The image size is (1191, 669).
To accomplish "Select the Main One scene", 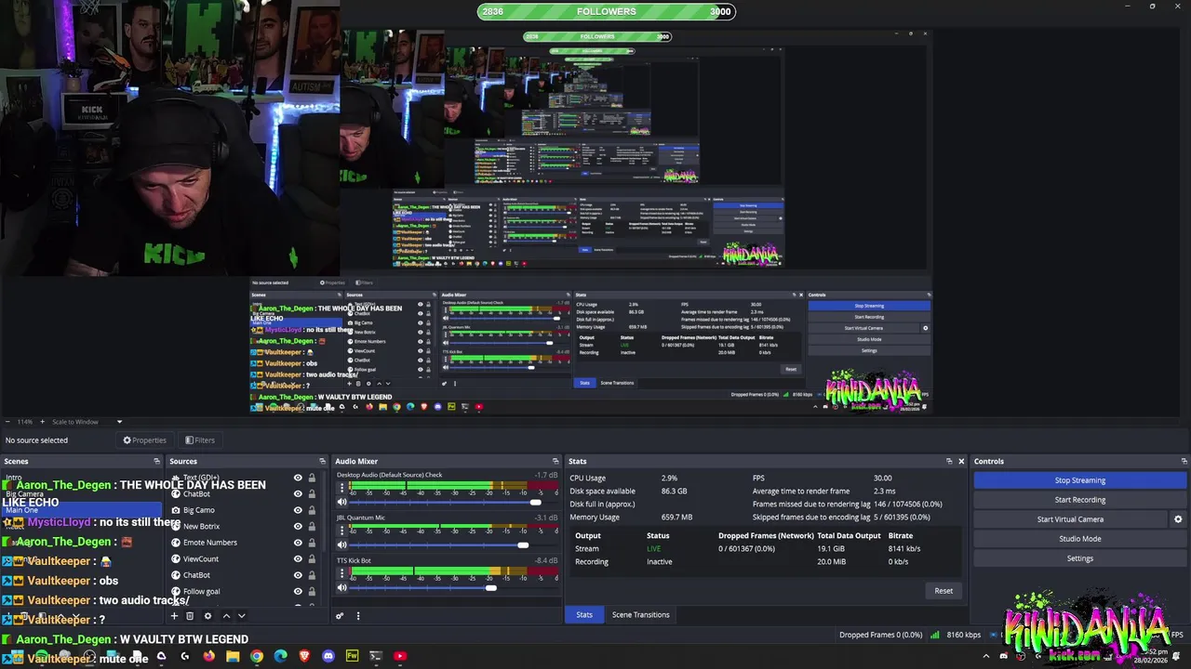I will (82, 510).
